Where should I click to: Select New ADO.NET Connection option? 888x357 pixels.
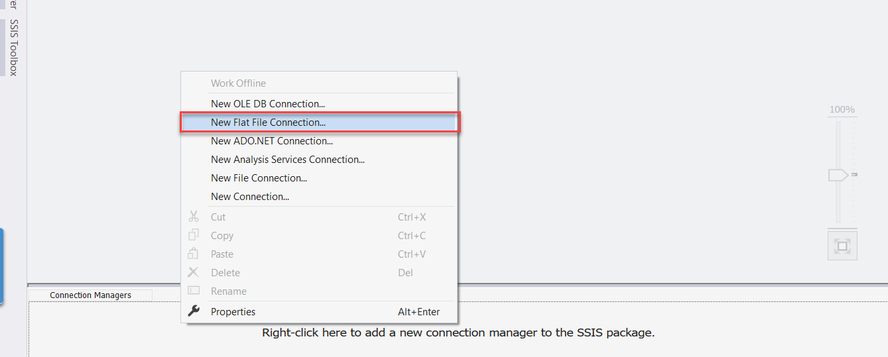click(271, 141)
